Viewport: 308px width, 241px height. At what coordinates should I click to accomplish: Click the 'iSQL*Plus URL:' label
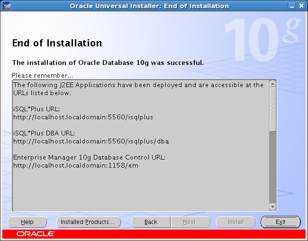(36, 109)
